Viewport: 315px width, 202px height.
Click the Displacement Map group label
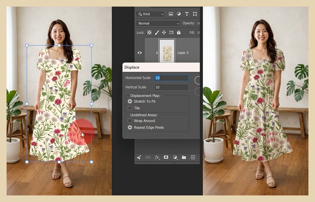(x=145, y=96)
